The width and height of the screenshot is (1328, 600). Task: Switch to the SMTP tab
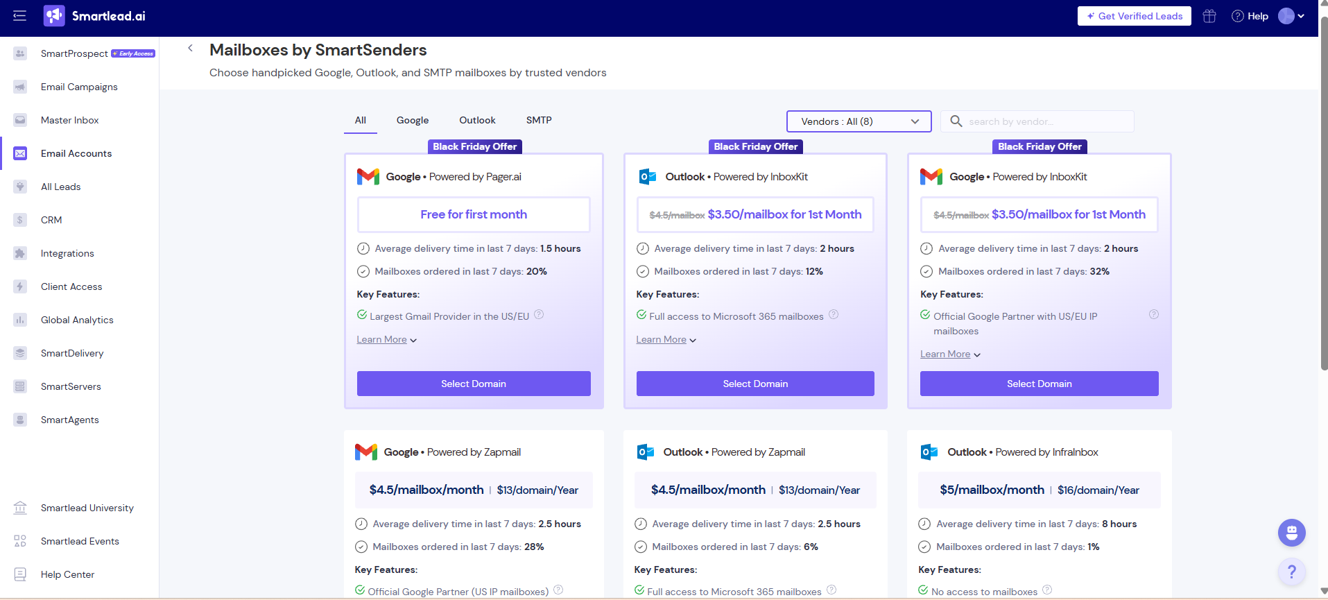(x=539, y=121)
